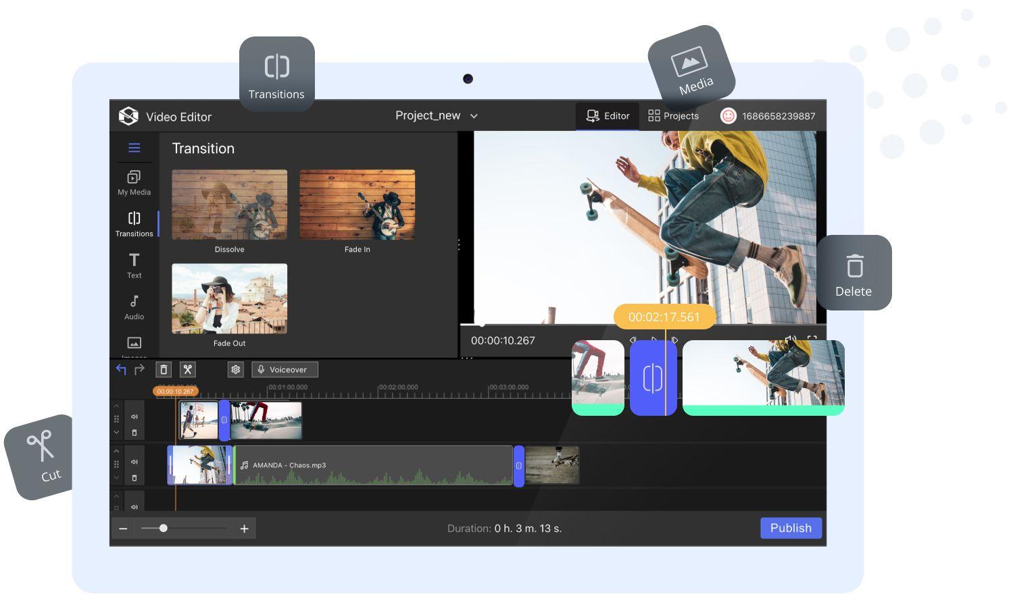Open the Transitions panel in the sidebar
Viewport: 1011px width, 596px height.
click(x=134, y=224)
